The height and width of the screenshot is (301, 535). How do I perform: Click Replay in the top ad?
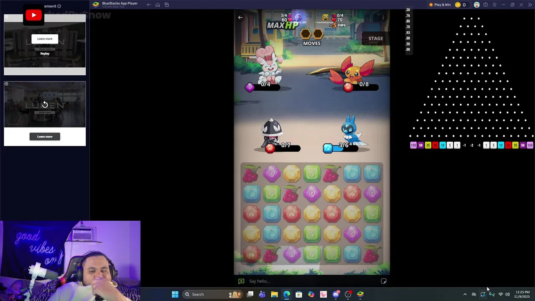click(45, 54)
